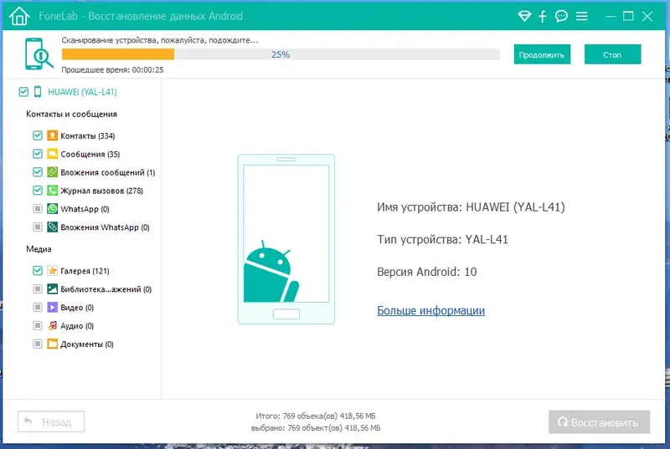Image resolution: width=670 pixels, height=449 pixels.
Task: Uncheck the Вложения сообщений (1) checkbox
Action: click(38, 172)
